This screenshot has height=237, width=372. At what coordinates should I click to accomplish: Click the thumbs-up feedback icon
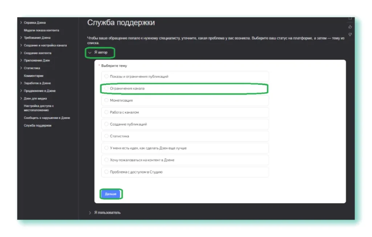pyautogui.click(x=350, y=27)
